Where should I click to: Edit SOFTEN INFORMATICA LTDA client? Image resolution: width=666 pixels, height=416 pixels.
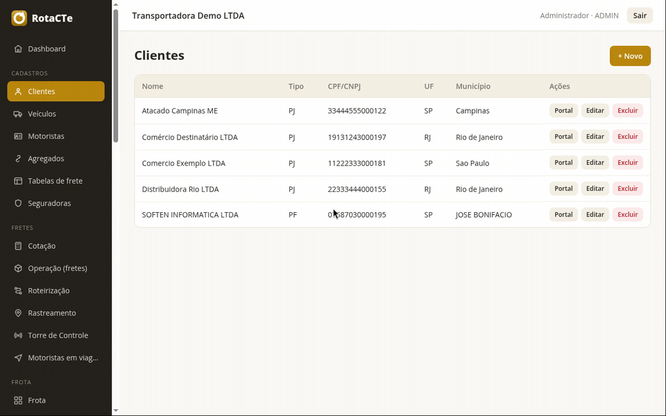pos(595,214)
